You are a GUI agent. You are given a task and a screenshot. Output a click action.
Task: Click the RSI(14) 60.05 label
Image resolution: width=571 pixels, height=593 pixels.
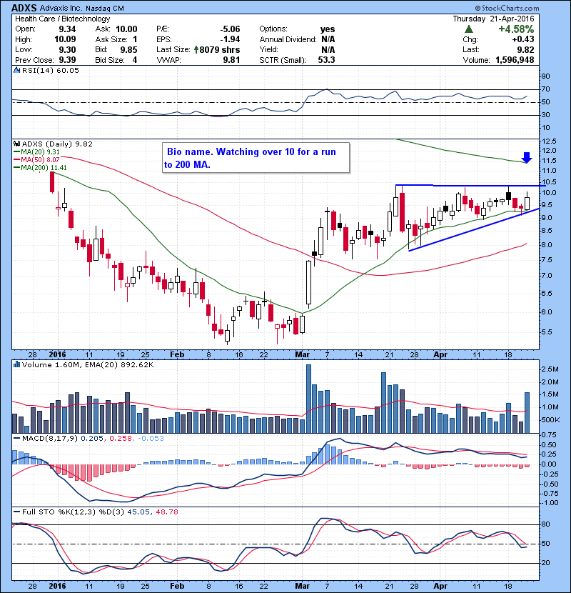[x=50, y=70]
